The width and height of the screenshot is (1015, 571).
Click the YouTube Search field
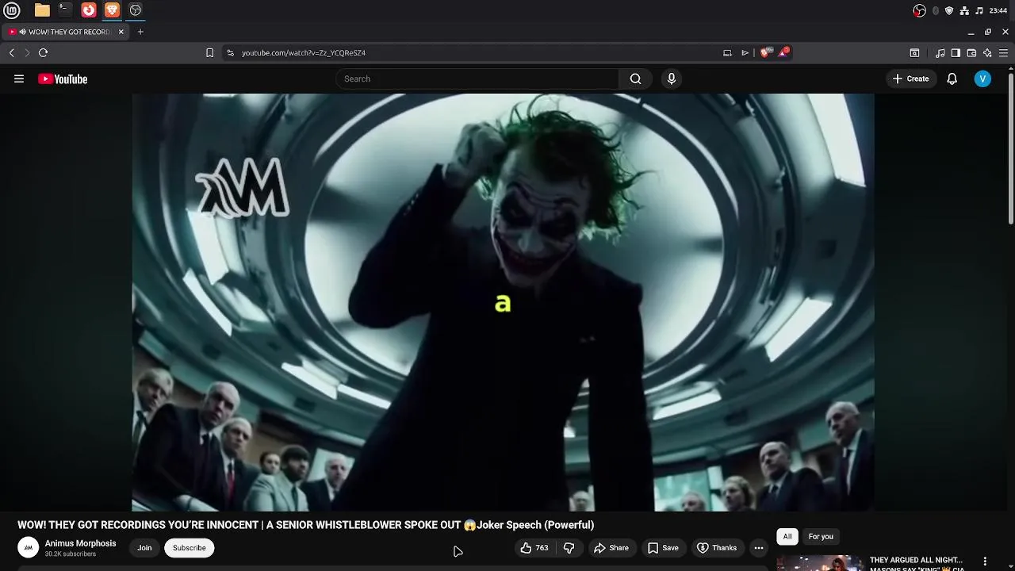coord(477,79)
